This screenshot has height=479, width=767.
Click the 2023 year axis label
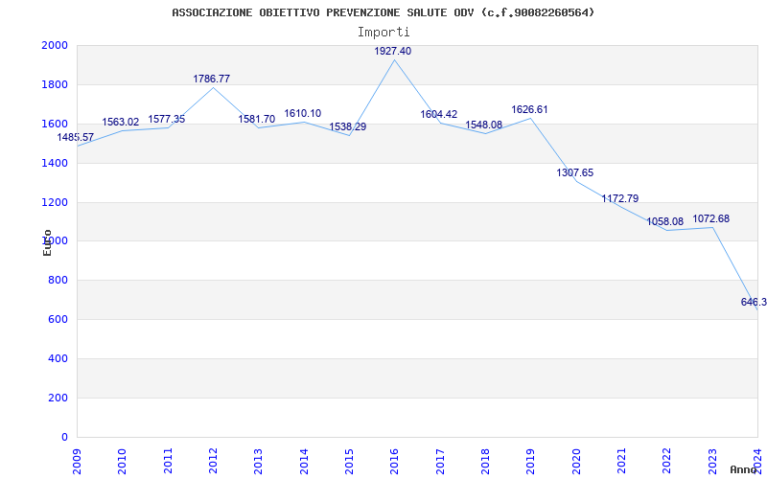tap(712, 462)
